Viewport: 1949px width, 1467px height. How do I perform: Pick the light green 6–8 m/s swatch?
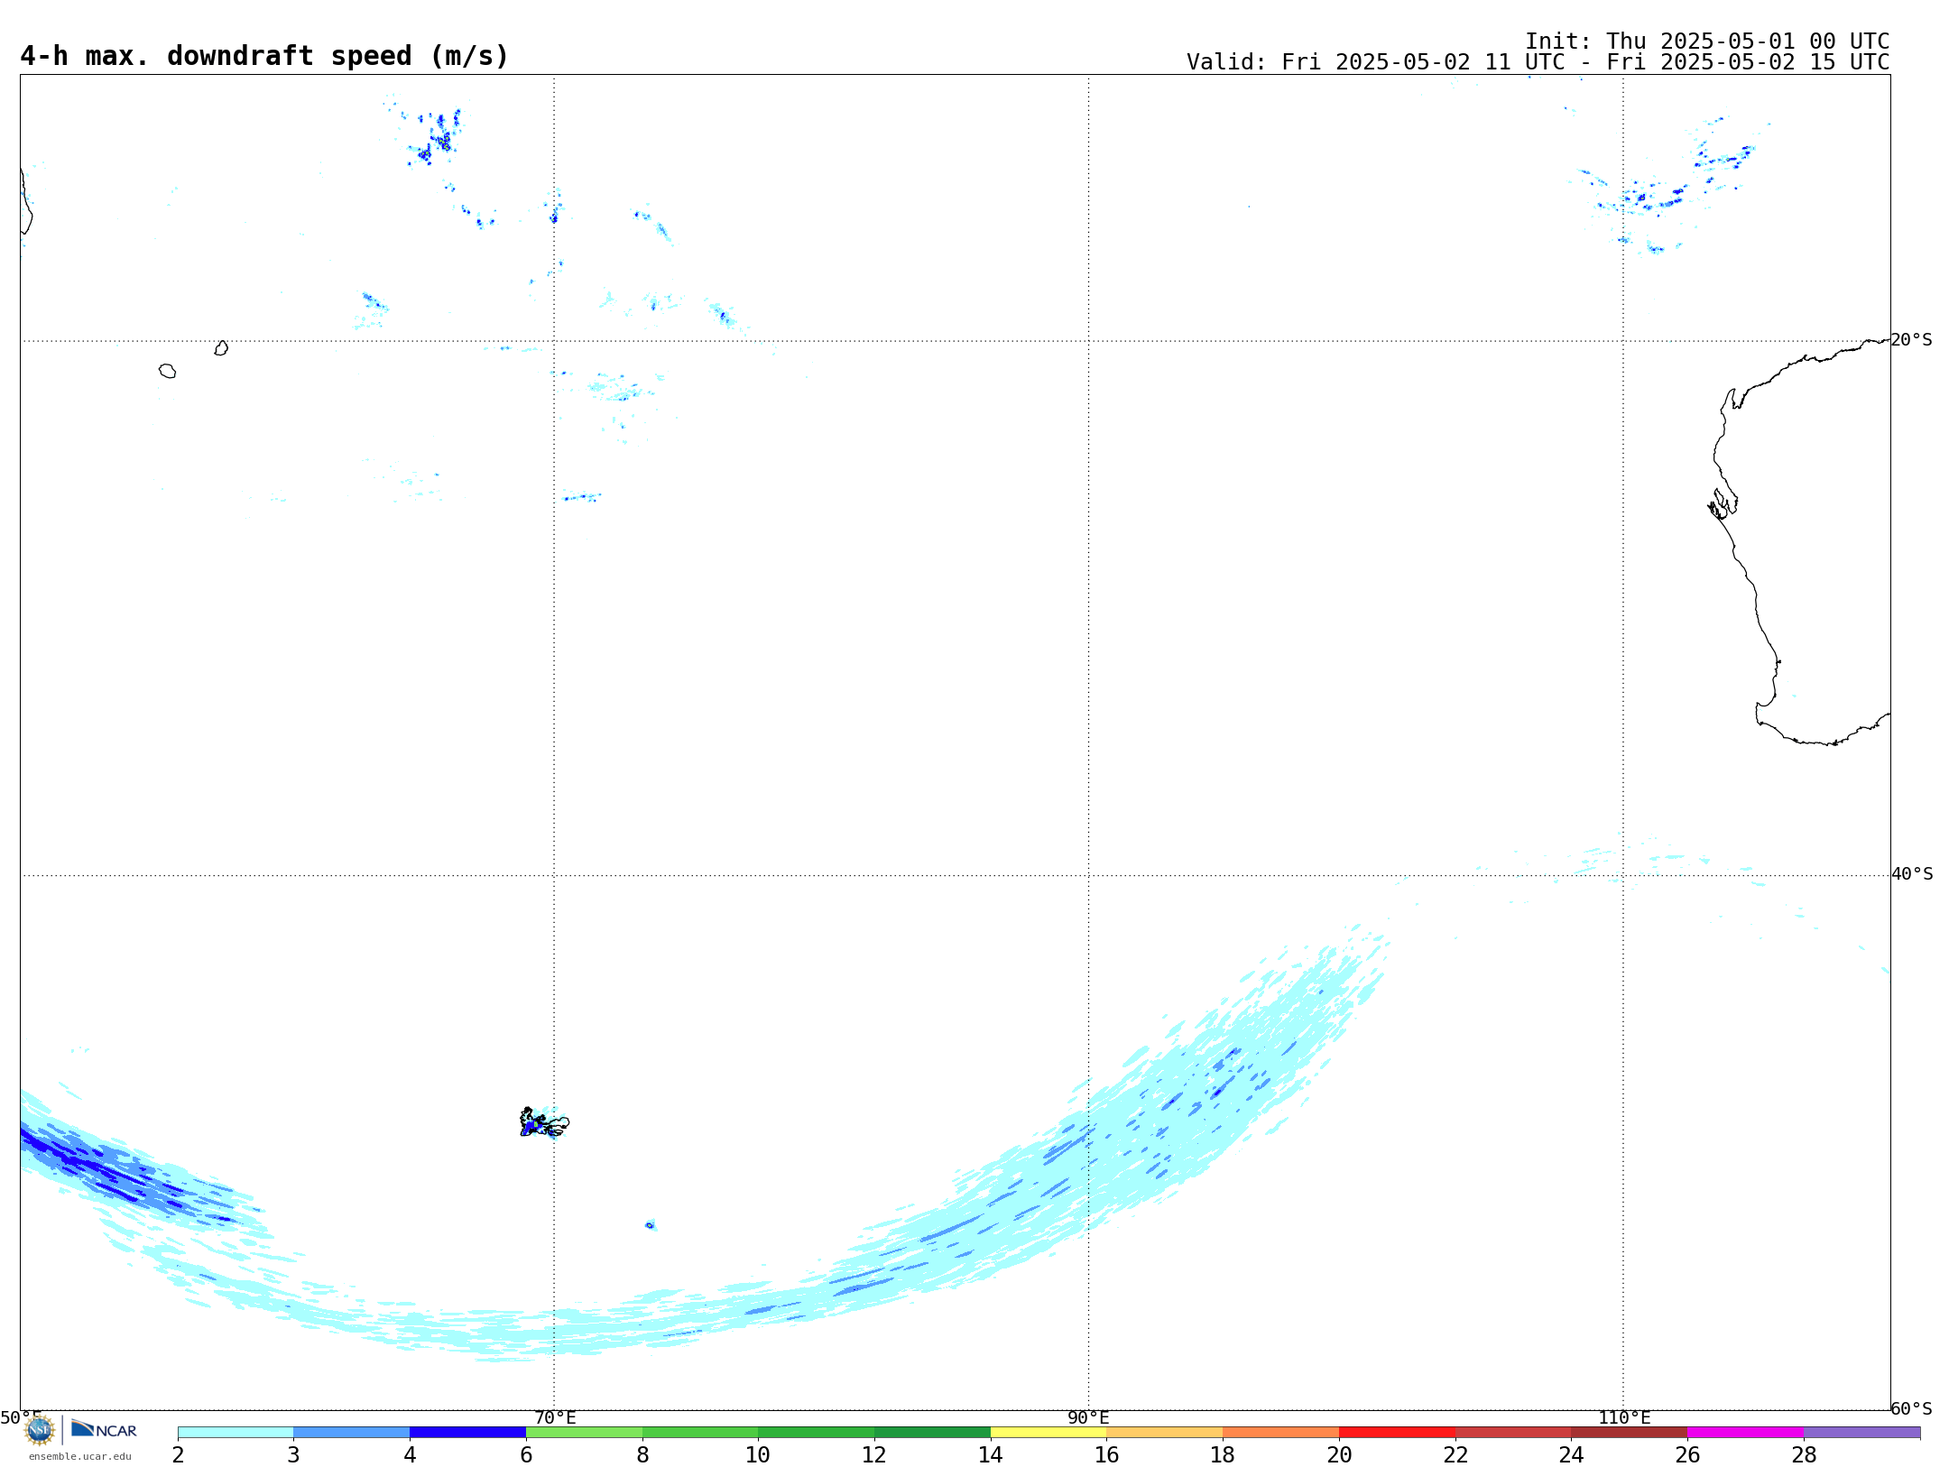(x=585, y=1433)
